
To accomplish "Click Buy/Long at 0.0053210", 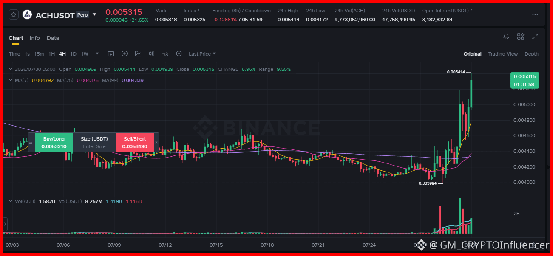I will (54, 143).
